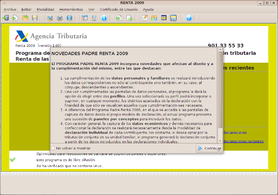Click the first blue printer icon

(50, 18)
